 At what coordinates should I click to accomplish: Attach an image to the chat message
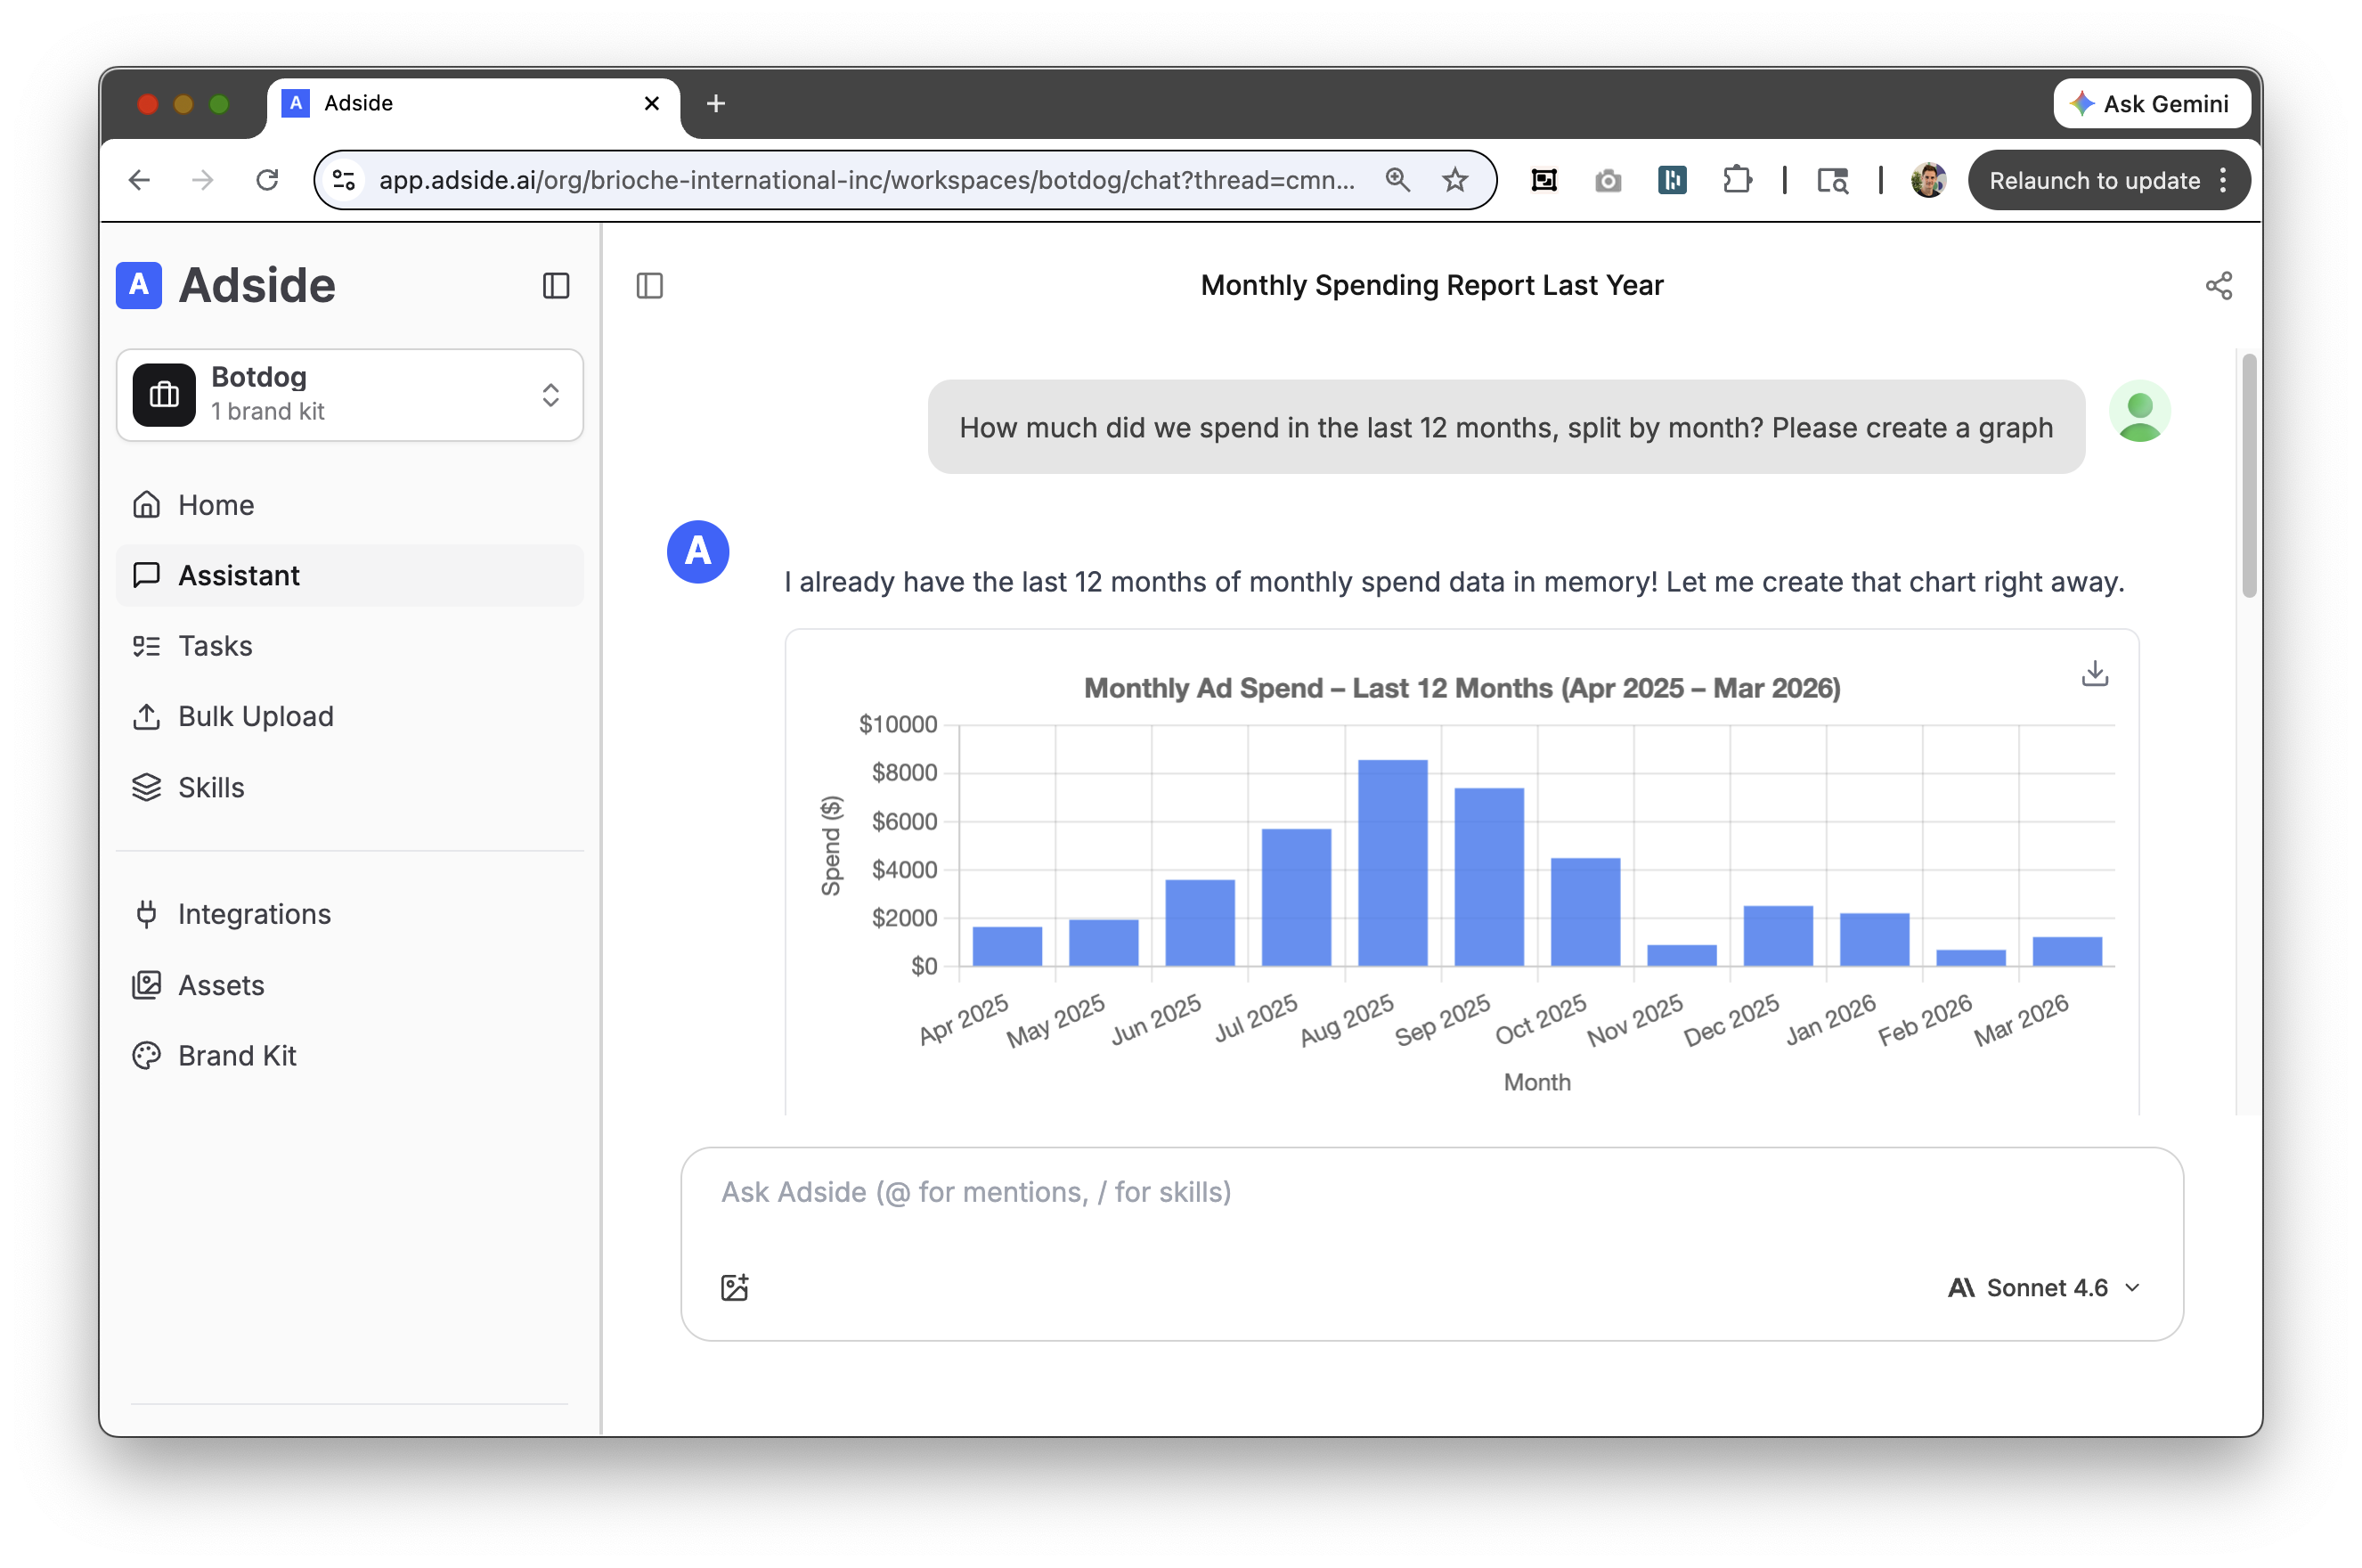pyautogui.click(x=735, y=1287)
